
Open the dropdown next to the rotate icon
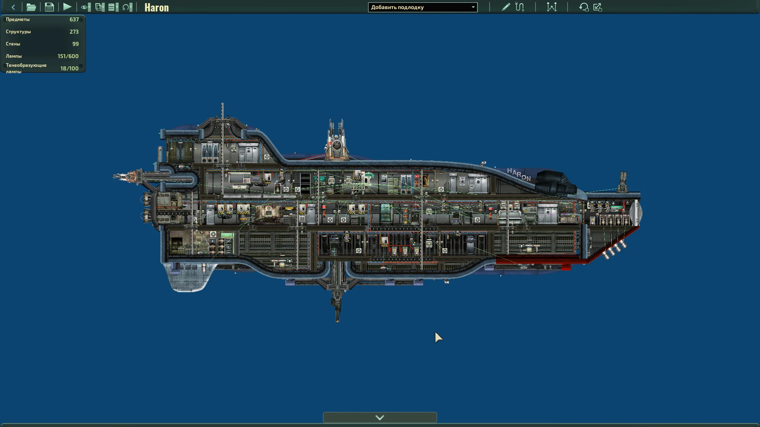pyautogui.click(x=131, y=7)
